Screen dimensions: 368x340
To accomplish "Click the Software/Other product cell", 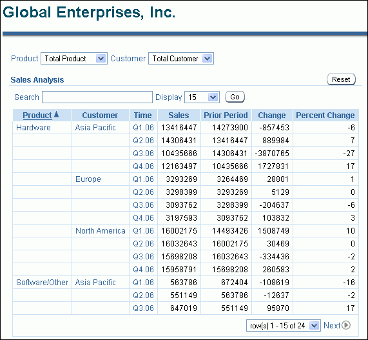I will [x=43, y=282].
